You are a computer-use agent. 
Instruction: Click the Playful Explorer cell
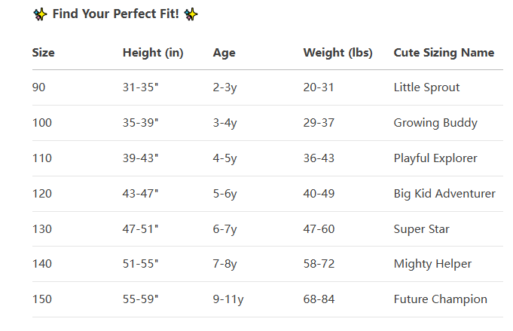click(x=435, y=158)
